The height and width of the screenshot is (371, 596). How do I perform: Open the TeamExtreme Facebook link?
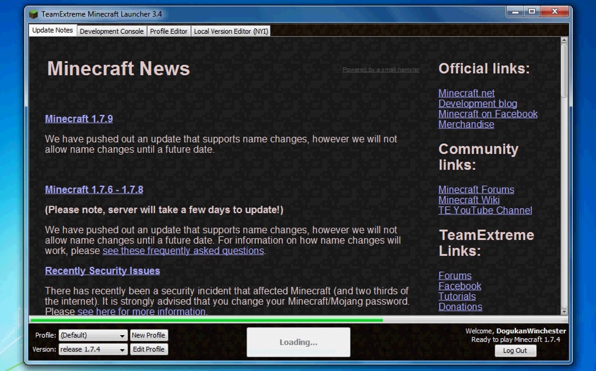[x=459, y=286]
